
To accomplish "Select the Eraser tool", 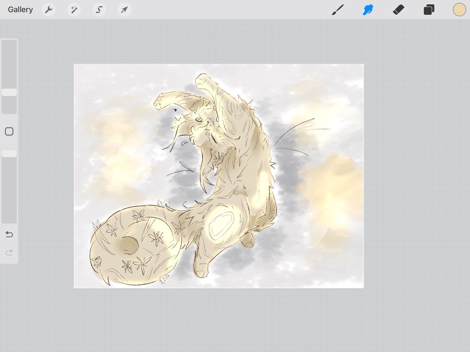I will tap(398, 10).
